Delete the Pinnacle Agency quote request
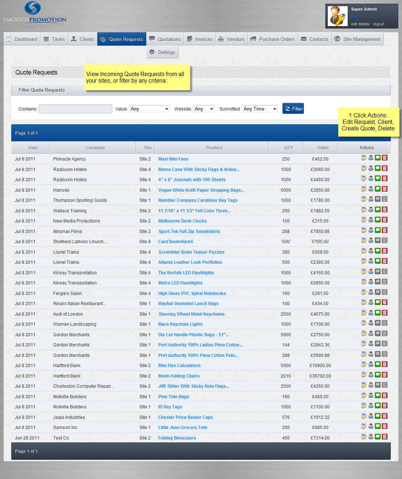Screen dimensions: 402x479 point(385,158)
